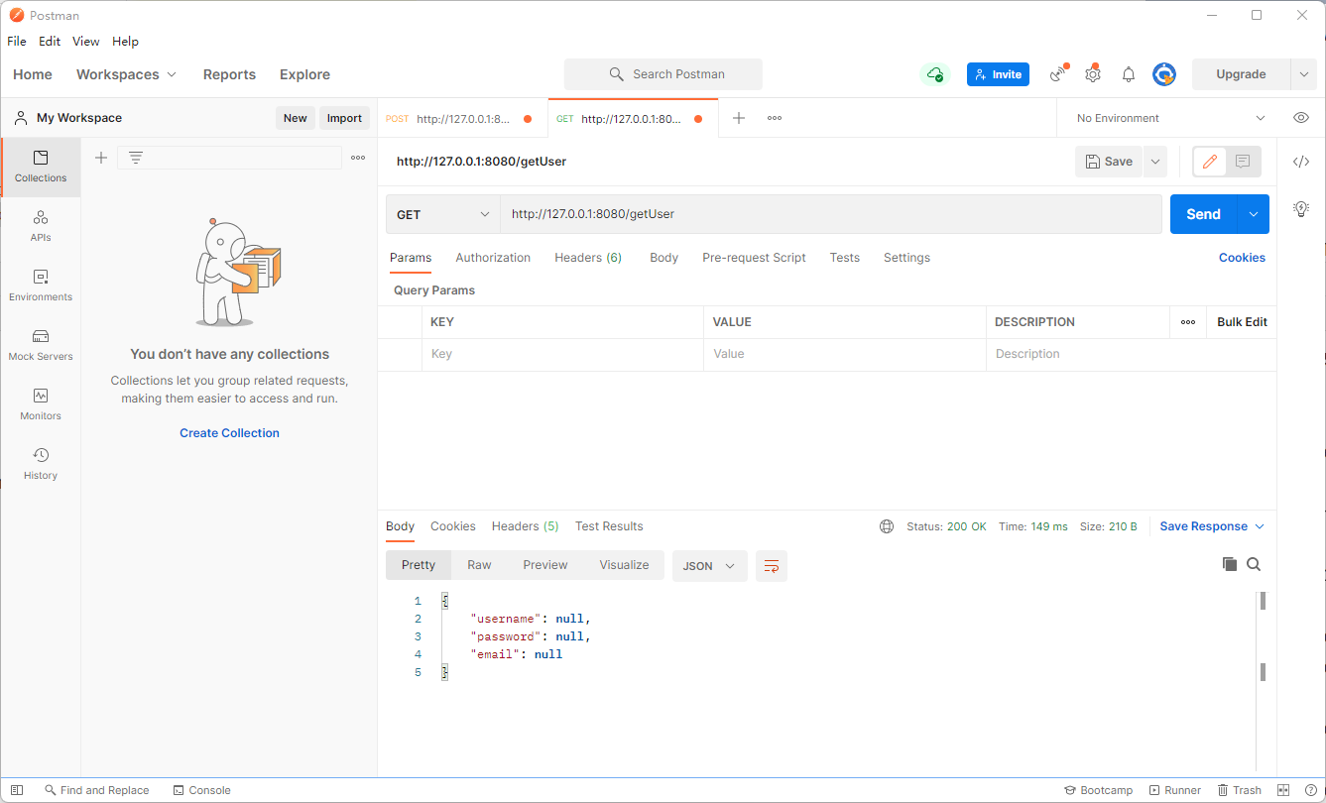This screenshot has height=803, width=1326.
Task: Open the two-pane view icon in status bar
Action: pos(1283,790)
